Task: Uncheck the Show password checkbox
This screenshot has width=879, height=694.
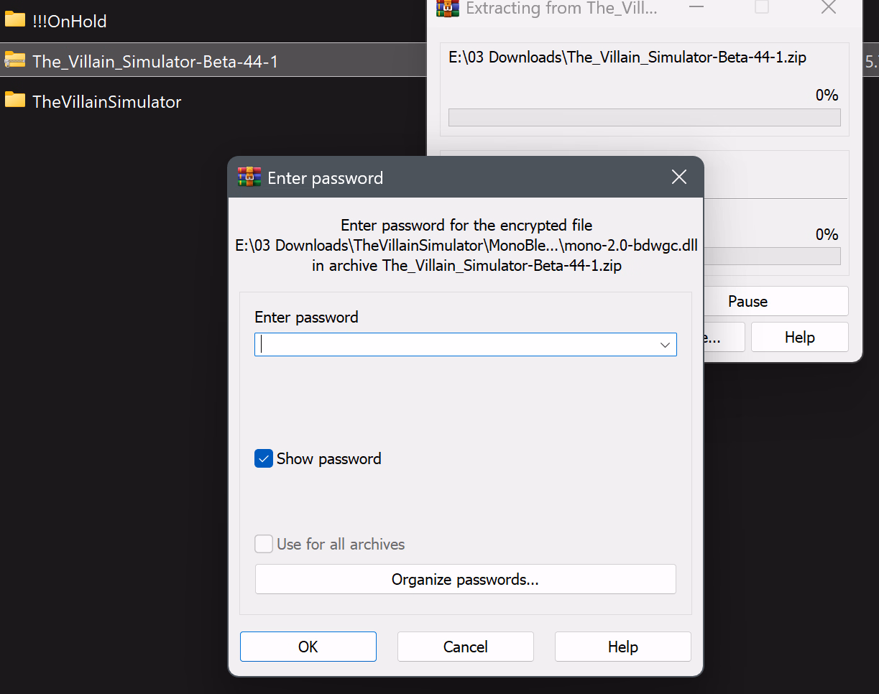Action: 264,459
